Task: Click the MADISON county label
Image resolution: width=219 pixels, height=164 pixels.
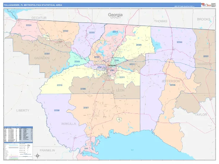Action: pyautogui.click(x=204, y=64)
